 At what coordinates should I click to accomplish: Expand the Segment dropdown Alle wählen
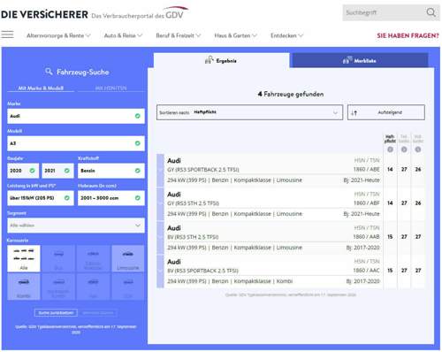point(76,226)
